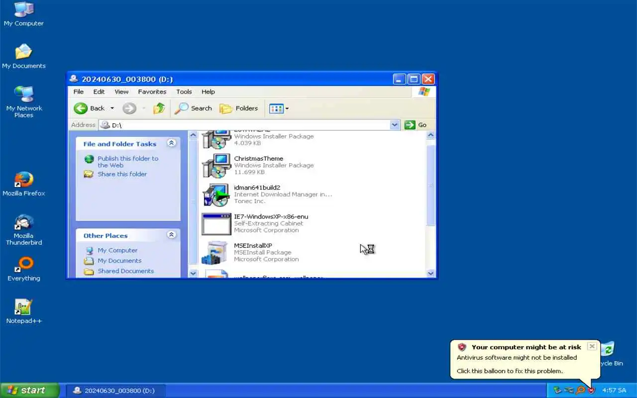This screenshot has height=398, width=637.
Task: Click the network connection tray icon
Action: (x=569, y=391)
